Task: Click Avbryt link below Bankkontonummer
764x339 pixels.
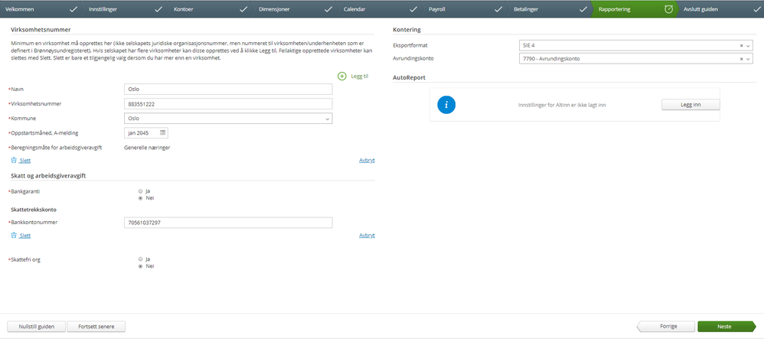Action: click(367, 235)
